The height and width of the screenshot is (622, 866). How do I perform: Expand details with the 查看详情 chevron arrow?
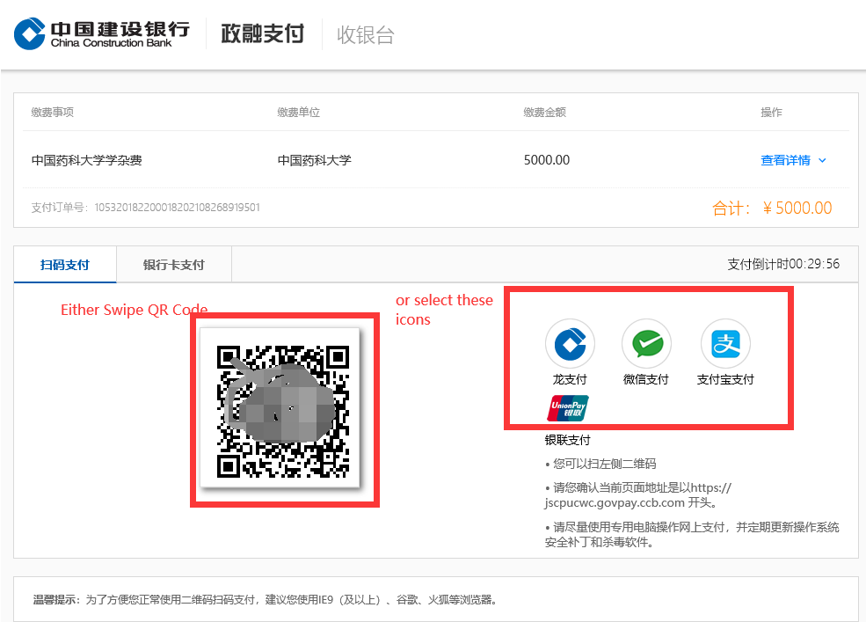[x=823, y=161]
